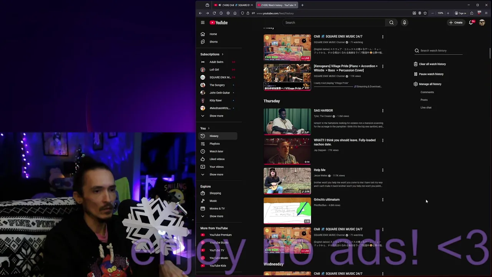The image size is (492, 277).
Task: Open the notifications bell
Action: (x=471, y=23)
